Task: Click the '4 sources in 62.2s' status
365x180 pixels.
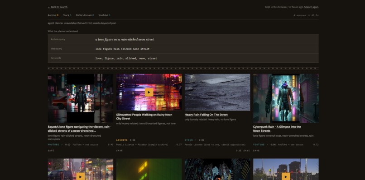Action: 306,15
